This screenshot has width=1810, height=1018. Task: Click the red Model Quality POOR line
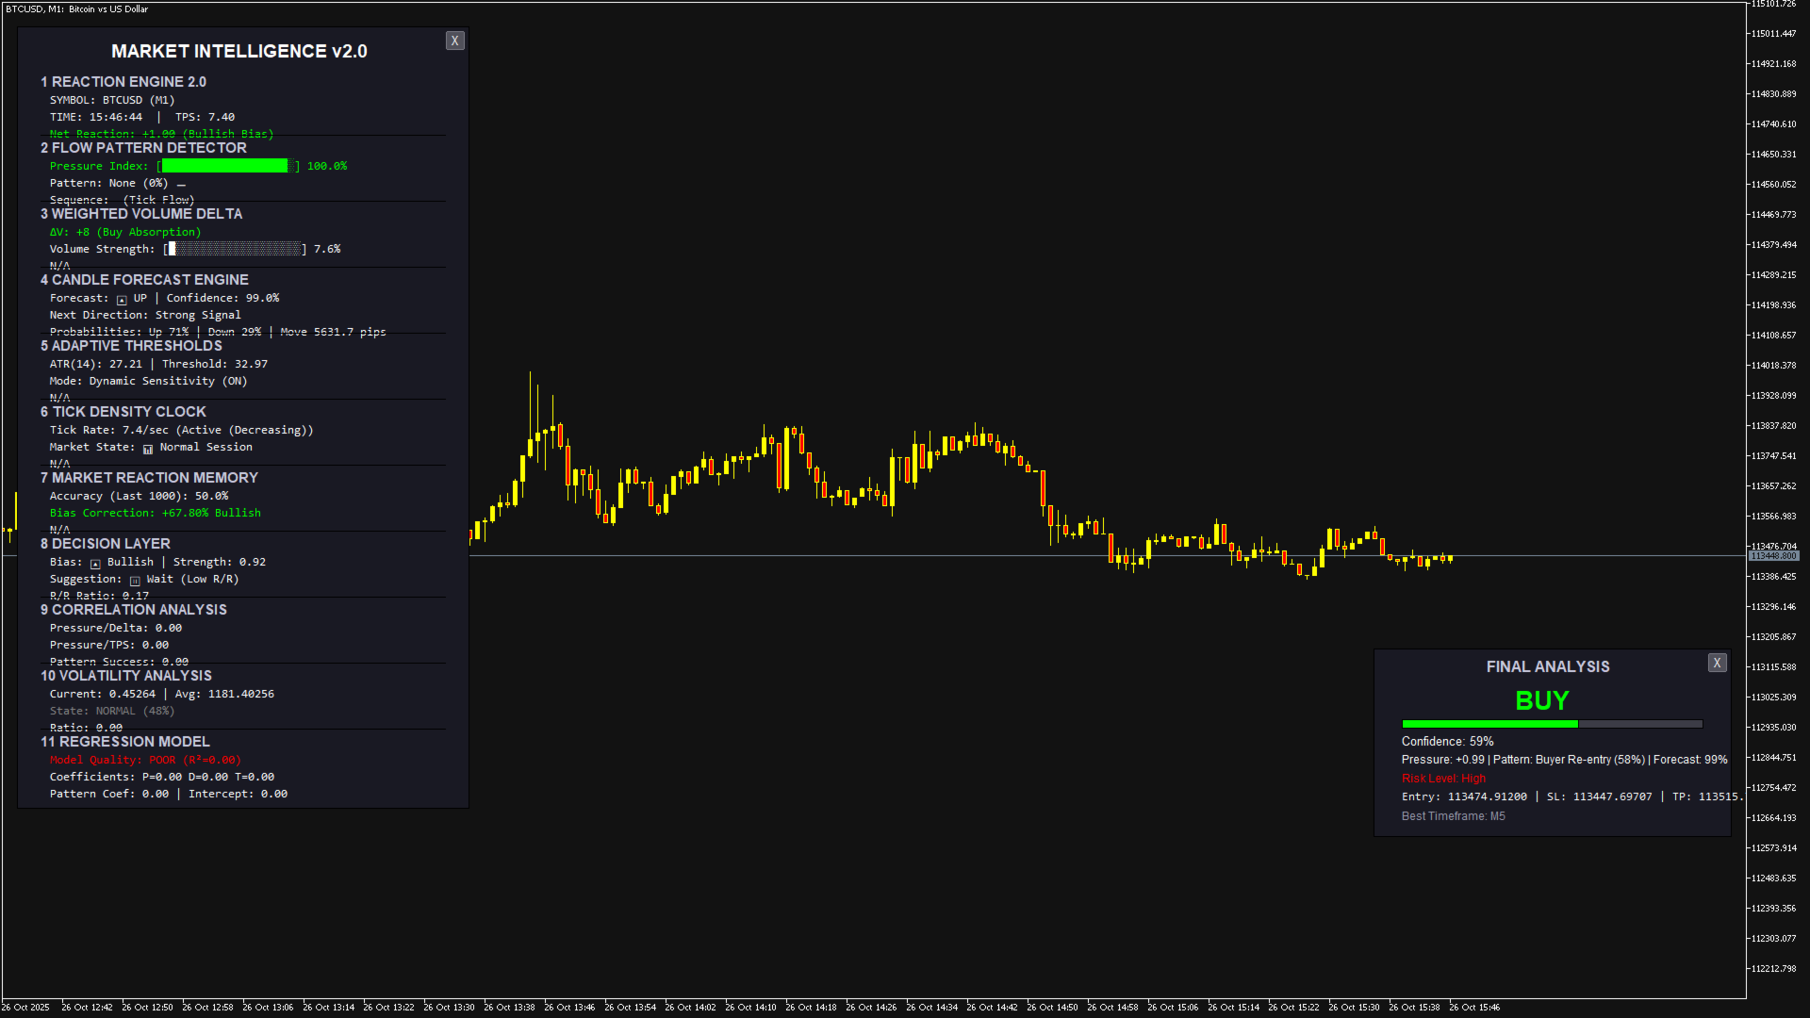click(145, 760)
